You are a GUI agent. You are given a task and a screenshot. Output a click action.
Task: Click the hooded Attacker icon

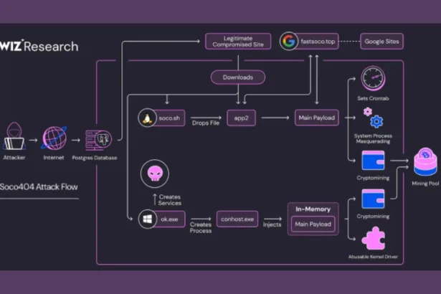(x=14, y=136)
